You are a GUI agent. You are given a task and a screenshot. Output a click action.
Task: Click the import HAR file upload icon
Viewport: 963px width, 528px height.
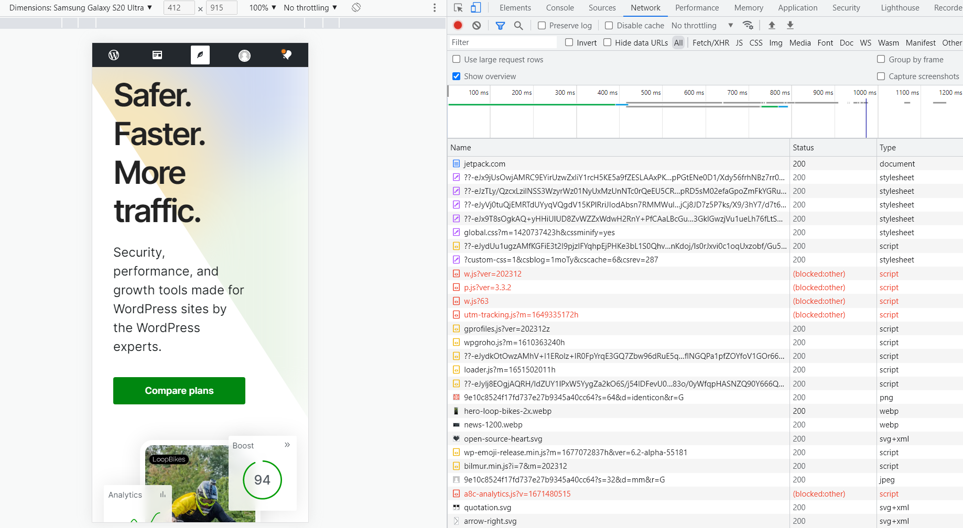coord(772,25)
